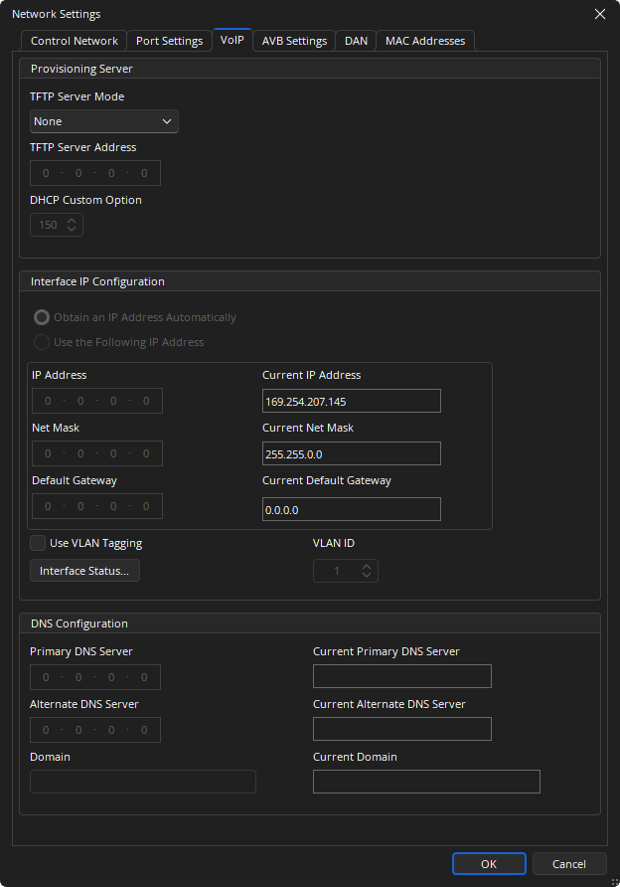Viewport: 620px width, 887px height.
Task: Click the Current Net Mask field
Action: (351, 453)
